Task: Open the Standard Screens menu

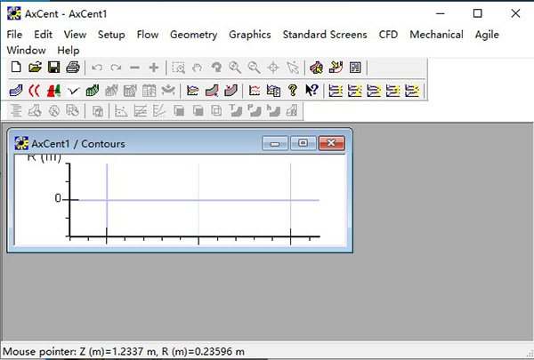Action: [x=324, y=35]
